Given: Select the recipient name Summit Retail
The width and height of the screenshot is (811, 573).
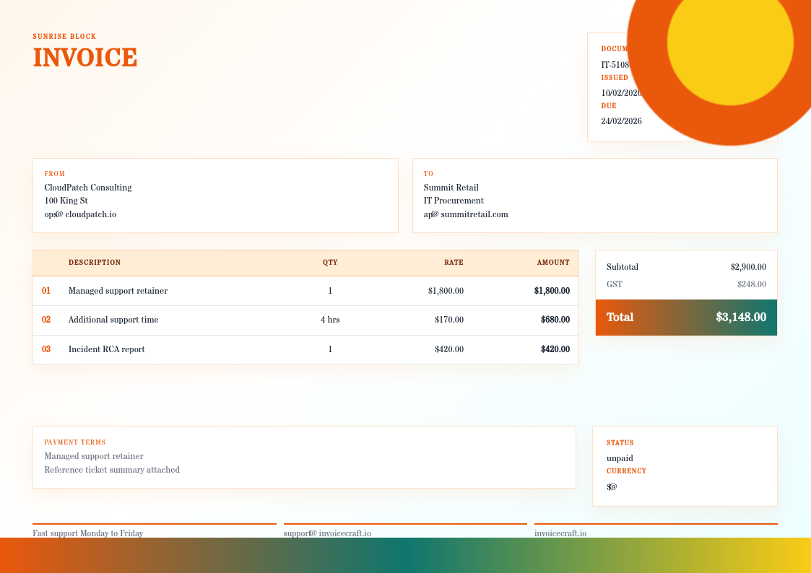Looking at the screenshot, I should 451,188.
